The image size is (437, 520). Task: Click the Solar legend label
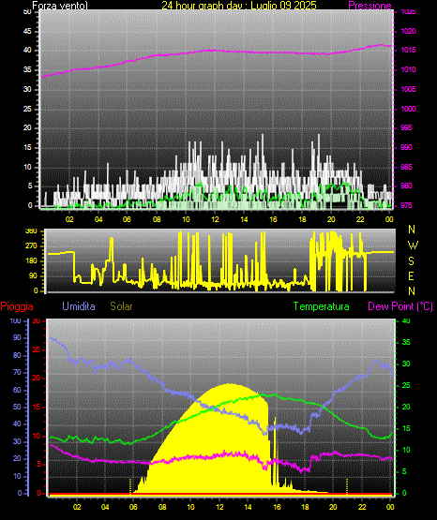[x=122, y=306]
